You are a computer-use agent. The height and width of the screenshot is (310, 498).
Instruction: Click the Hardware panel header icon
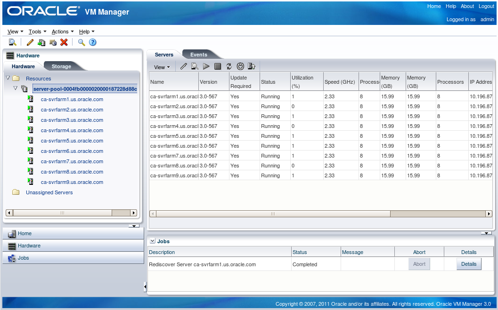(x=10, y=56)
